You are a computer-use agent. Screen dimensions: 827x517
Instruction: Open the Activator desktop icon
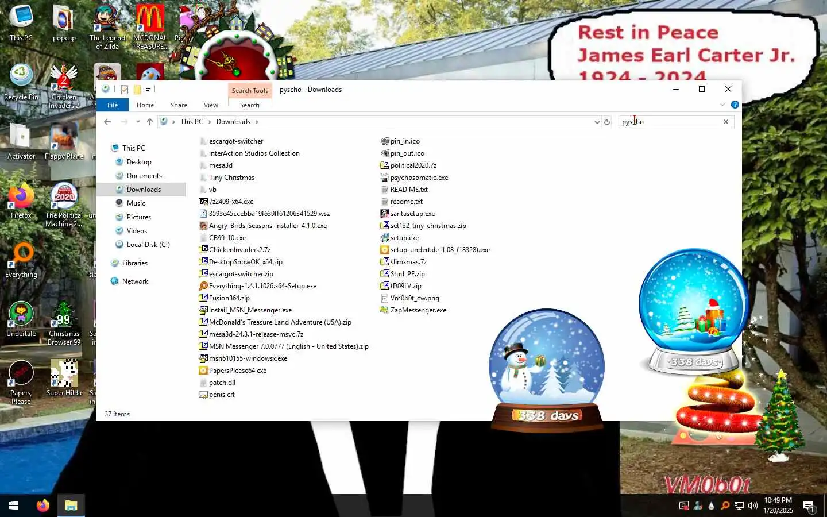21,141
